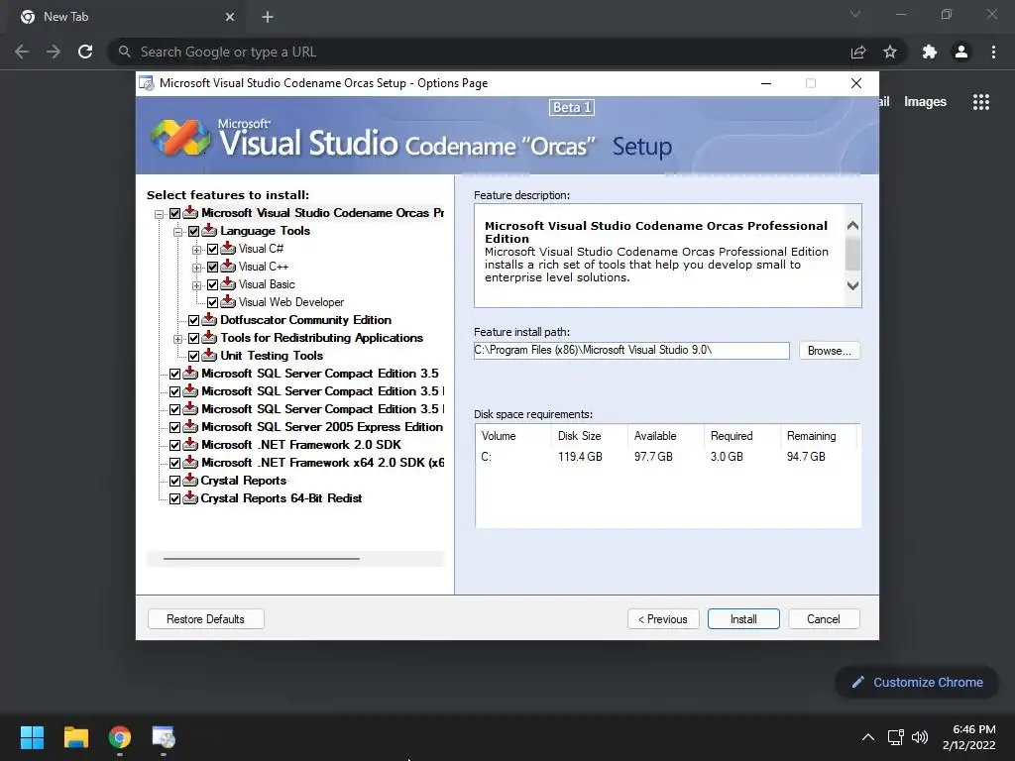Select Microsoft .NET Framework x64 2.0 SDK row
This screenshot has width=1015, height=761.
(322, 462)
